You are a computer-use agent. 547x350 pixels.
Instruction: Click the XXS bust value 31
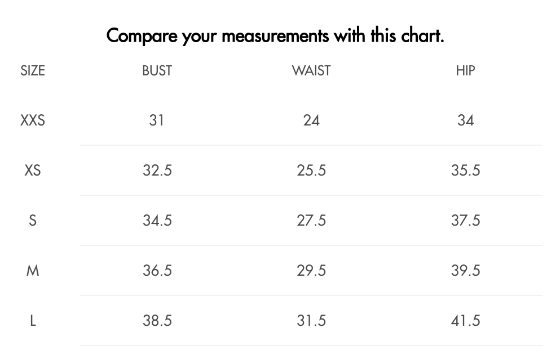coord(157,120)
